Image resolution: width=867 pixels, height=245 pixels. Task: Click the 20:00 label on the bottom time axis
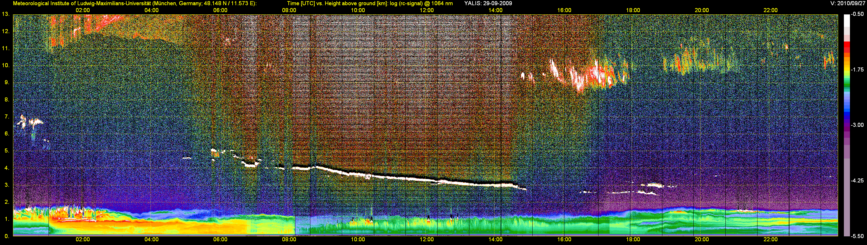click(702, 240)
